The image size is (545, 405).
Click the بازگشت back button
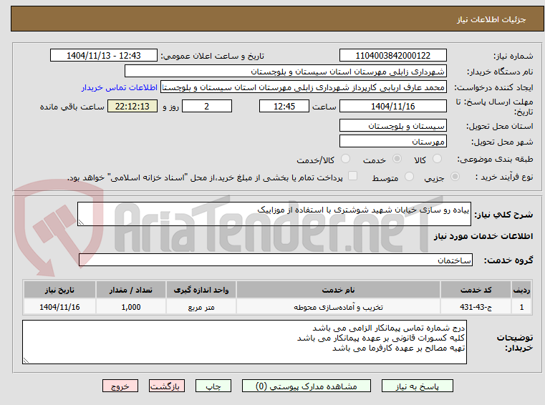click(166, 386)
